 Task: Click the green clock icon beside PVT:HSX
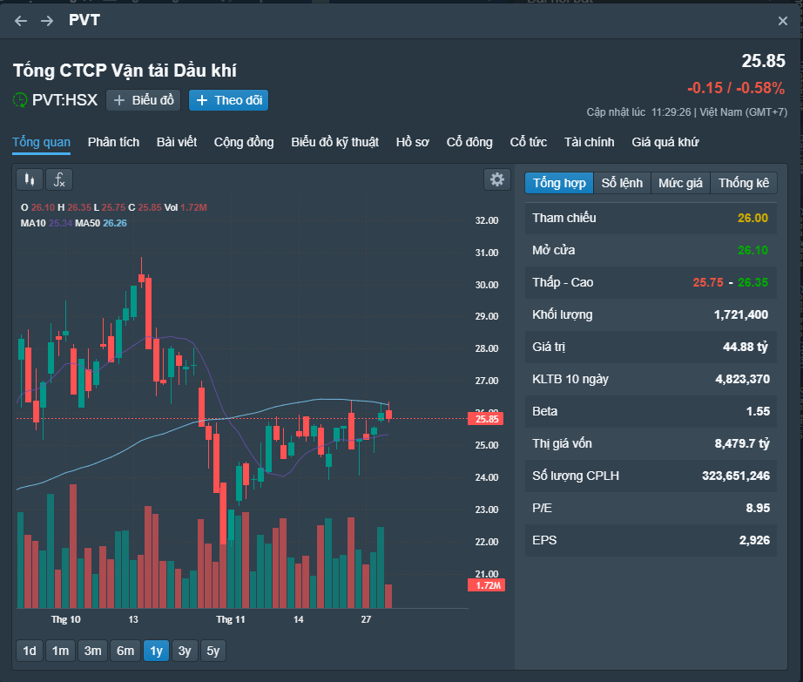coord(20,100)
